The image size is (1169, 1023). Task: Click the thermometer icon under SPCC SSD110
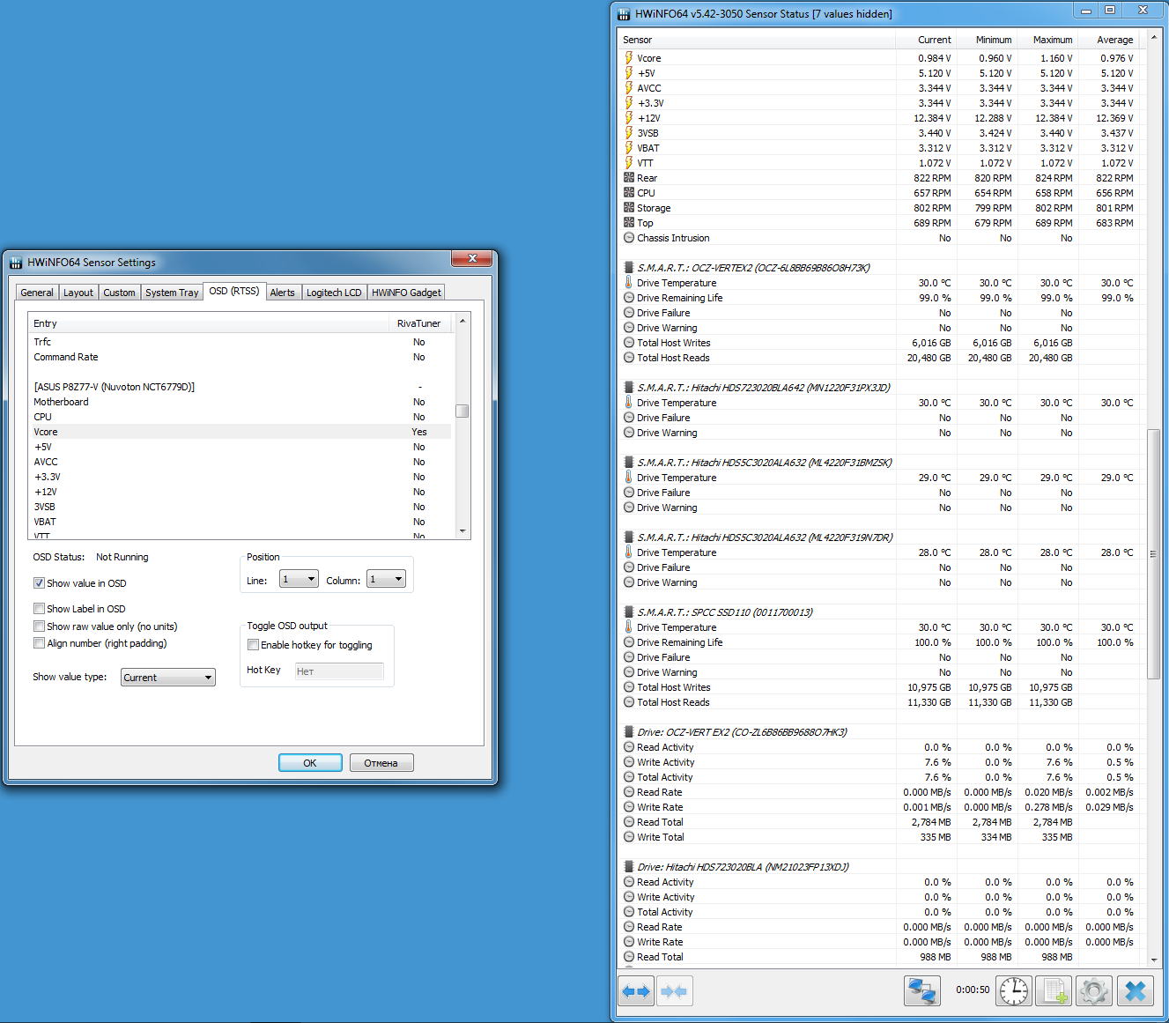tap(629, 627)
